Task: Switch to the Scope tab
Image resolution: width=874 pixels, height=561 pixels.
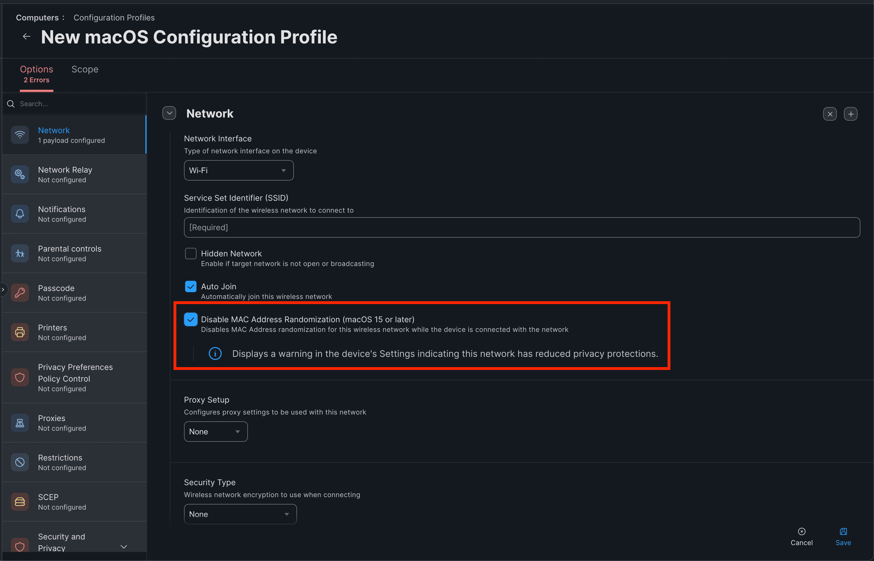Action: pyautogui.click(x=85, y=69)
